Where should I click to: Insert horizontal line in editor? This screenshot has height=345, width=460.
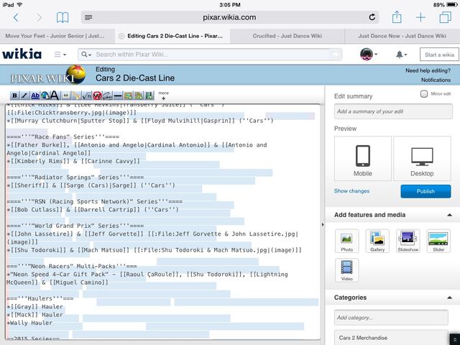[118, 96]
